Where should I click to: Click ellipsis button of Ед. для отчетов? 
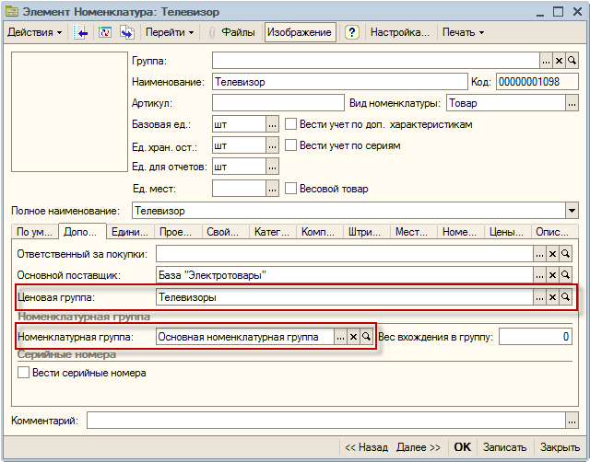pyautogui.click(x=273, y=167)
